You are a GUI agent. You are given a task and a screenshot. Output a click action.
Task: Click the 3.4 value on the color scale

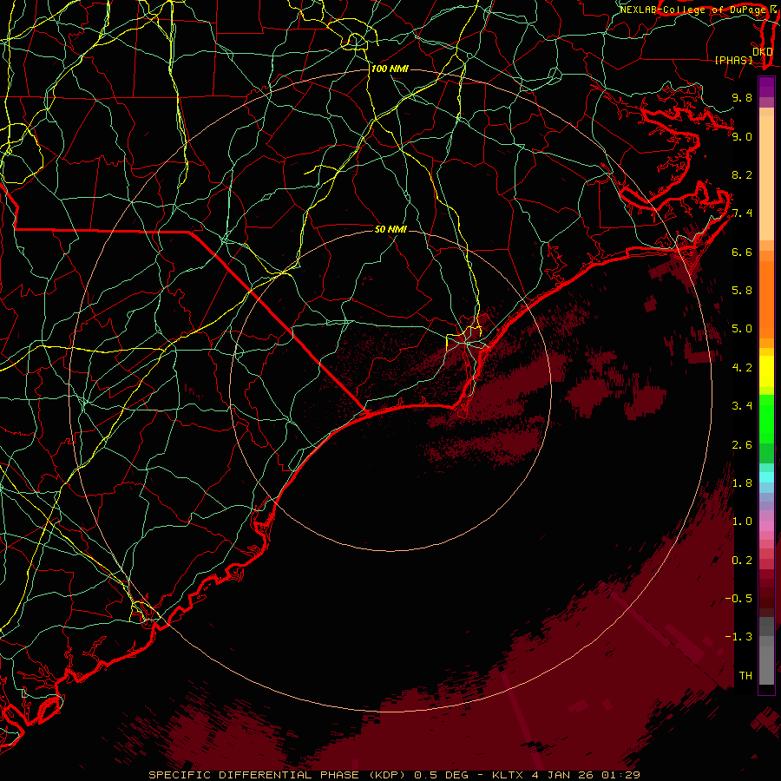click(x=742, y=406)
